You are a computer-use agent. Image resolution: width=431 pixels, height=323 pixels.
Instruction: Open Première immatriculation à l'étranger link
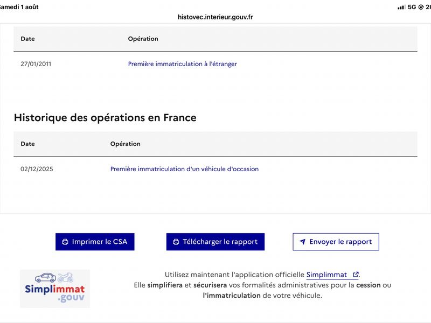[182, 64]
